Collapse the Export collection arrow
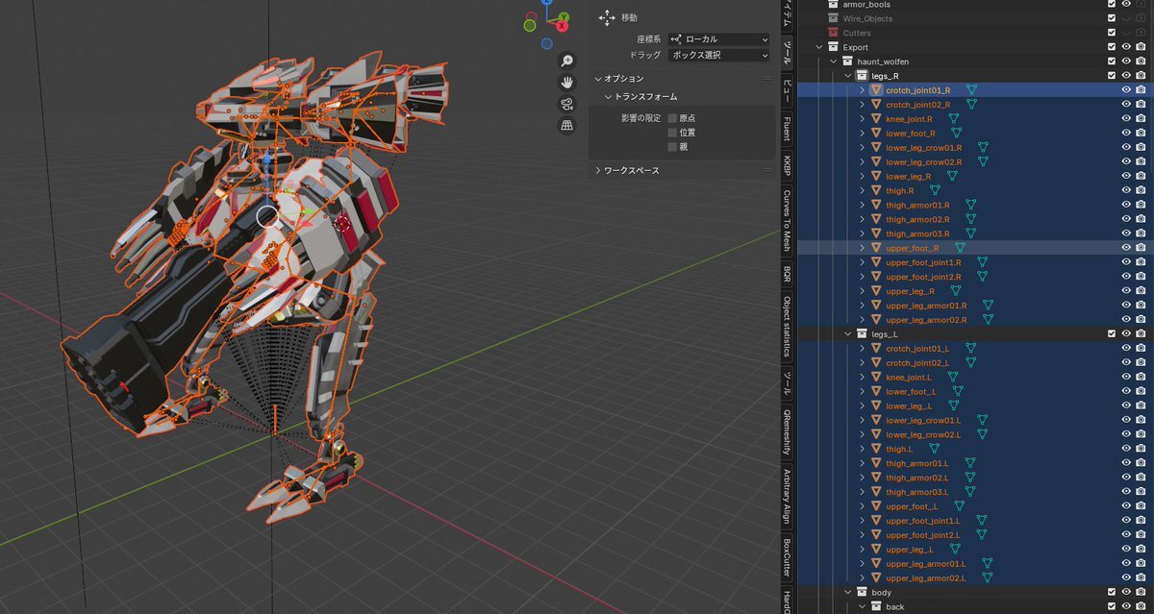The image size is (1154, 614). (x=819, y=46)
